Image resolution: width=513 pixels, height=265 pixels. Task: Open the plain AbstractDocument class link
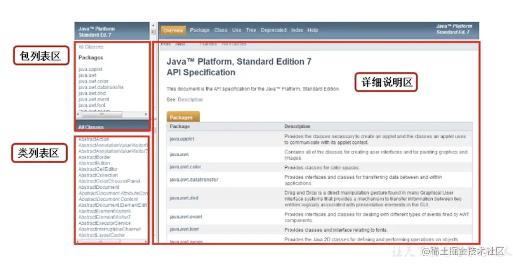click(x=99, y=187)
